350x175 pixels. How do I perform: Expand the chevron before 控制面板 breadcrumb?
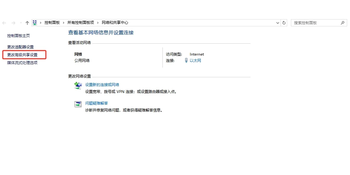(41, 23)
